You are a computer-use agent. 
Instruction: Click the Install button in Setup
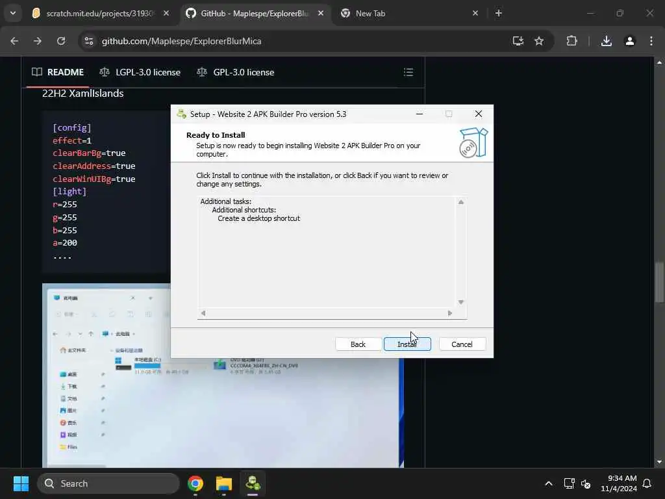[x=407, y=344]
